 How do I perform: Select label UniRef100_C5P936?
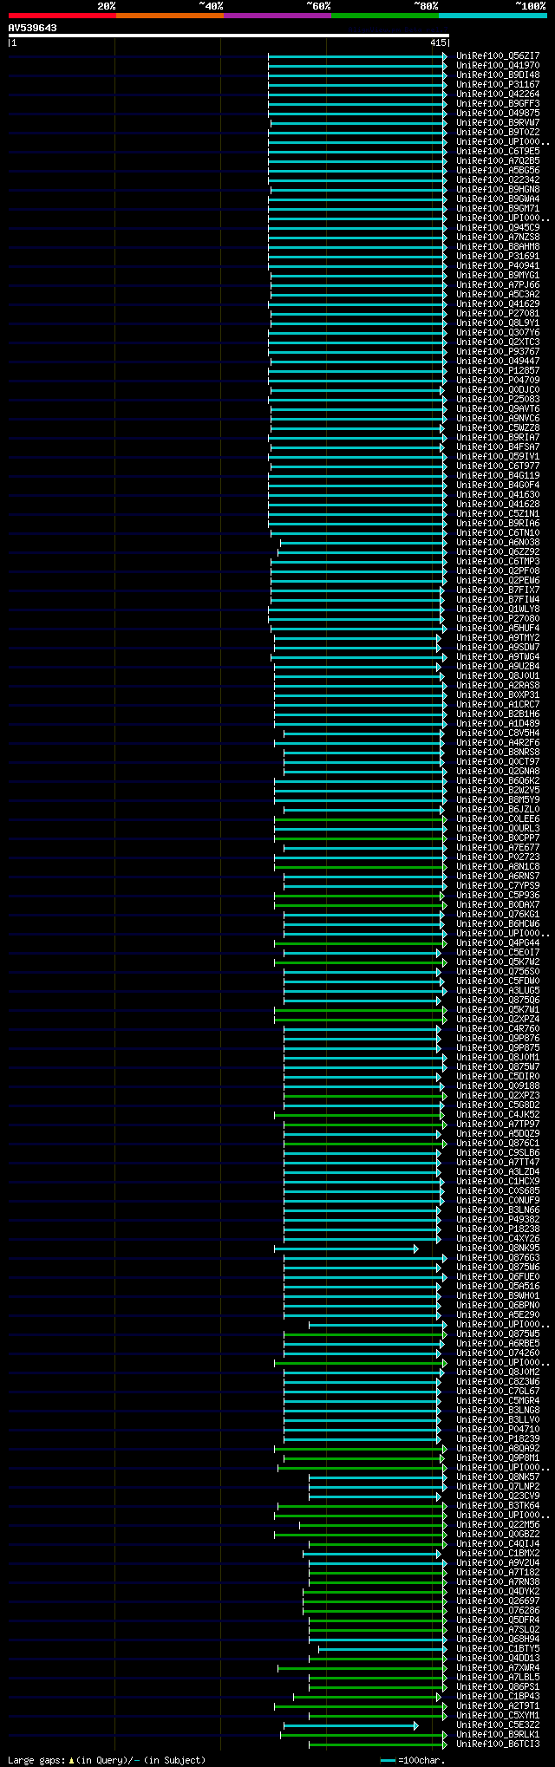(x=498, y=895)
